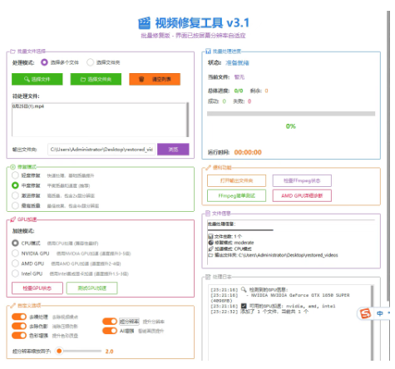Click the 检查FFmpeg状态 button
Screen dimensions: 395x369
coord(302,180)
